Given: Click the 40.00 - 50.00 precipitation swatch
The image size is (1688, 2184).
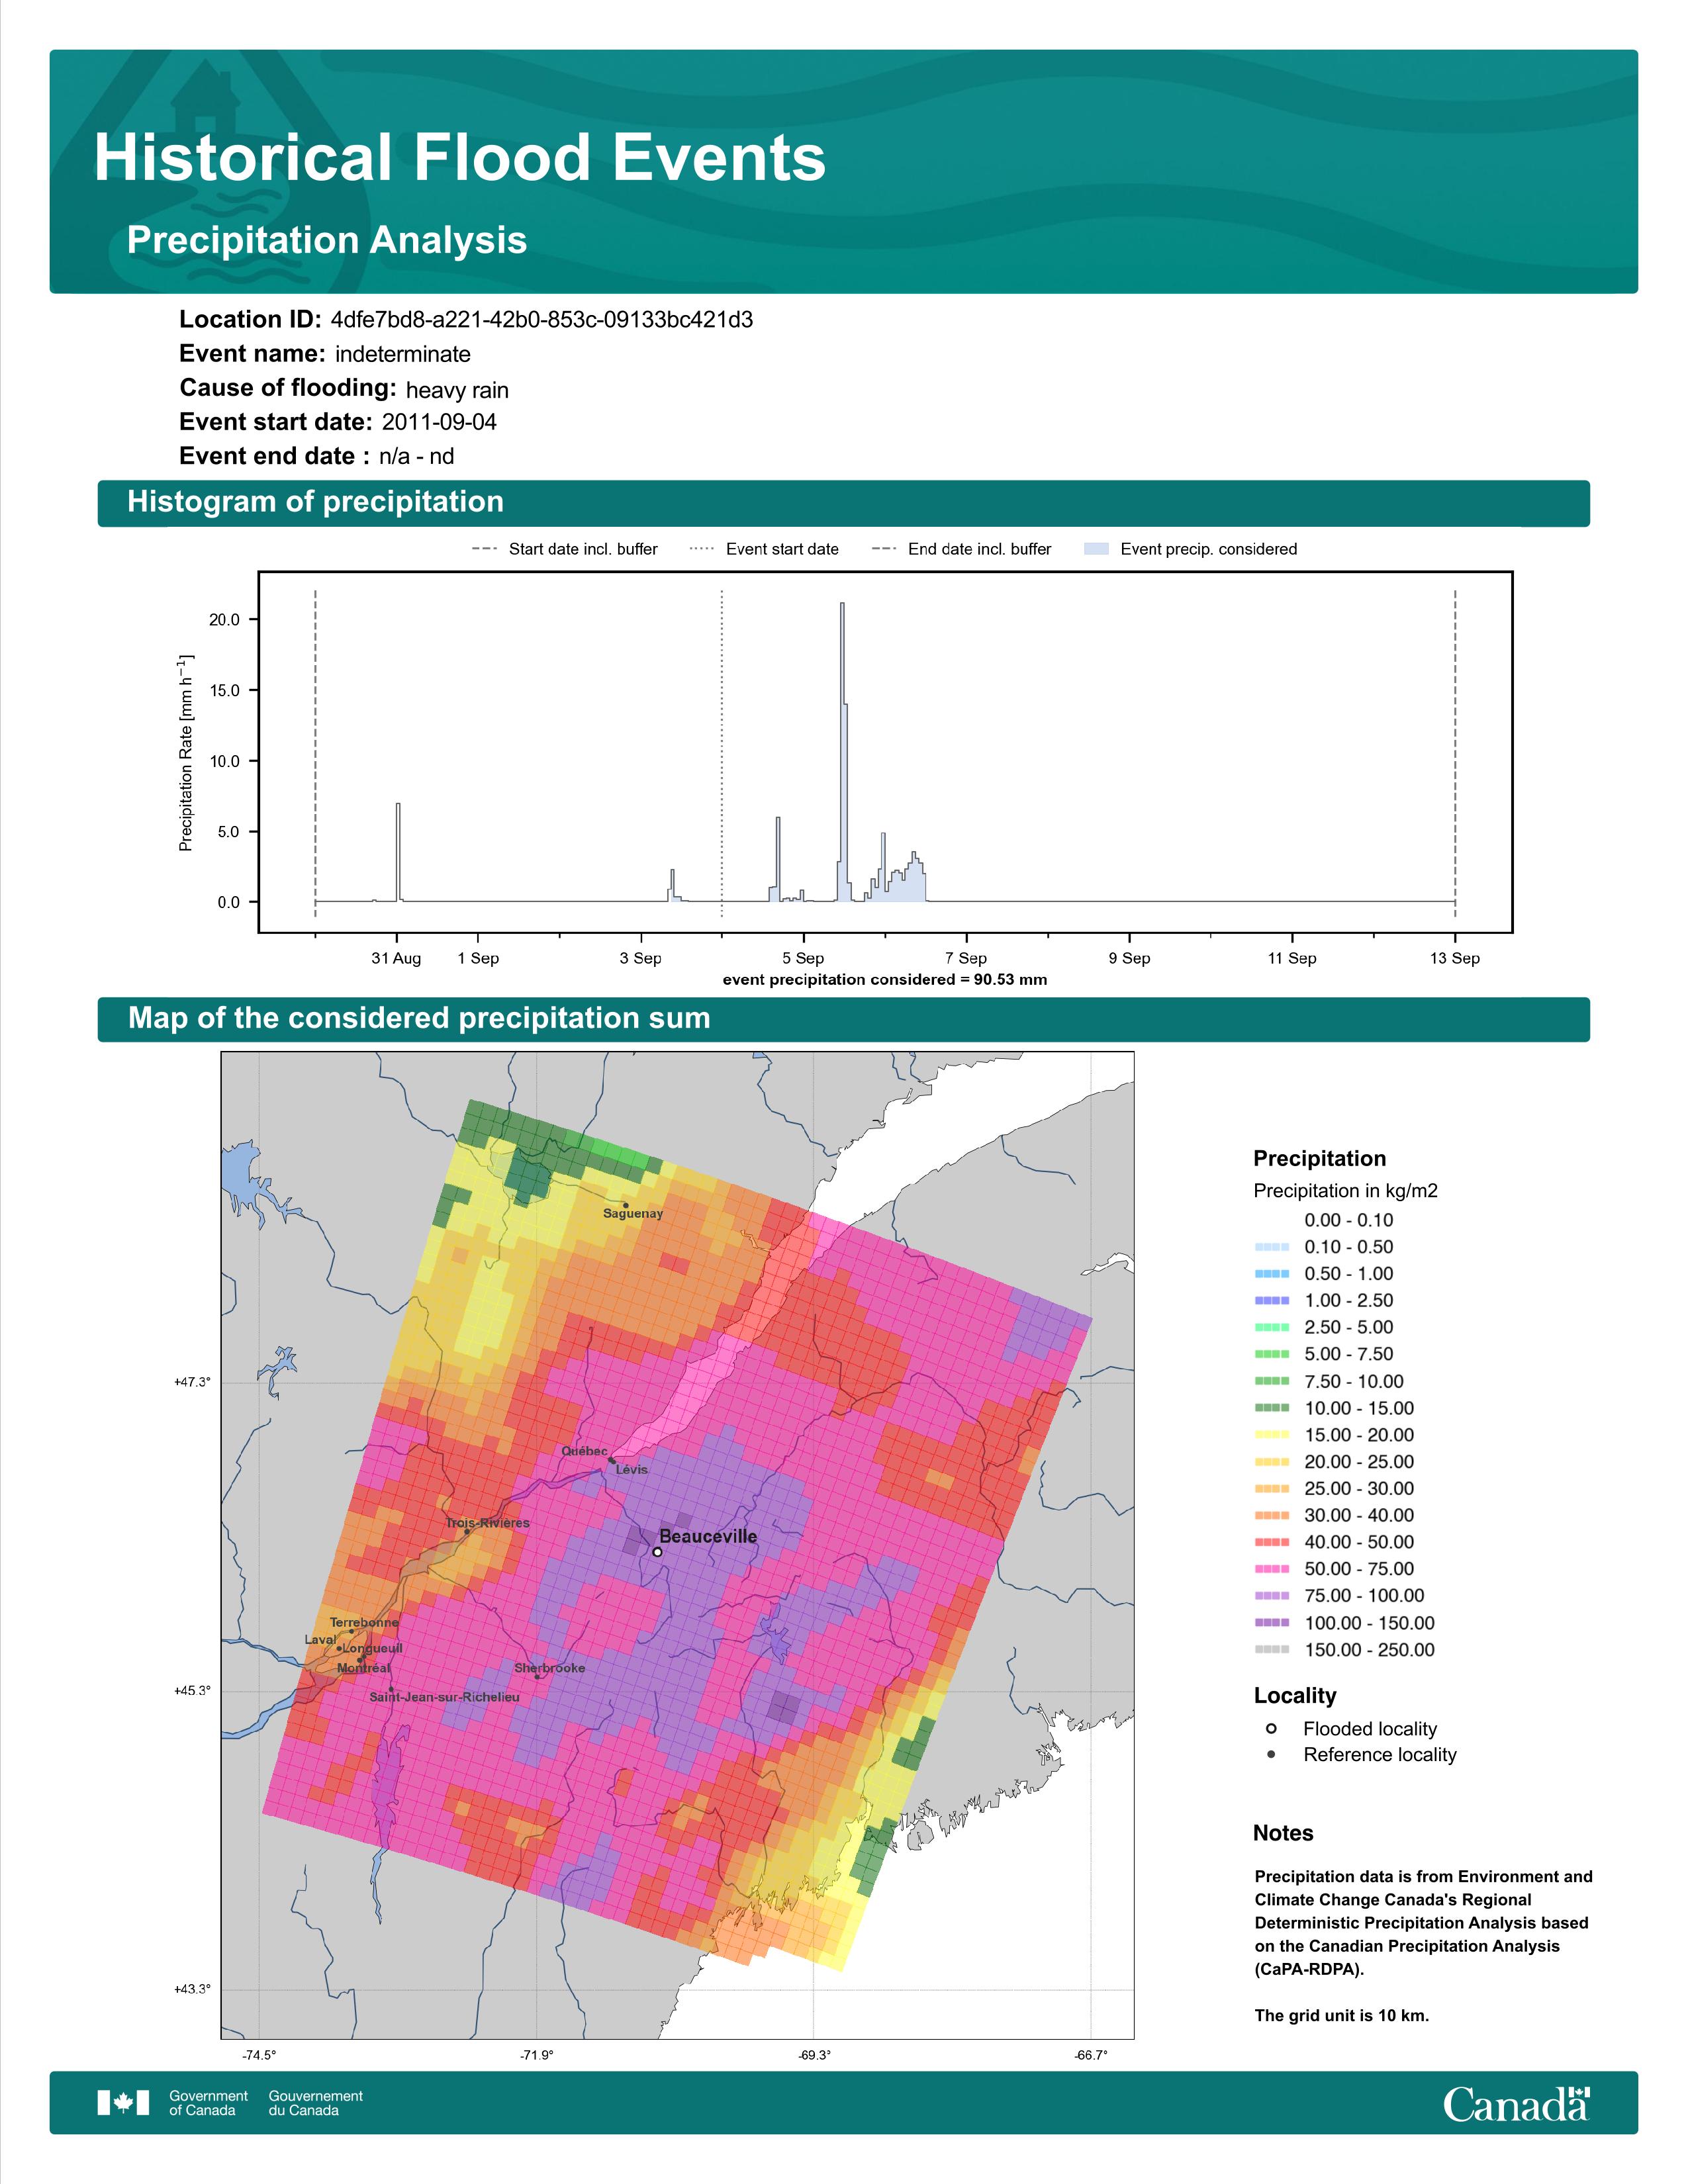Looking at the screenshot, I should (1271, 1542).
